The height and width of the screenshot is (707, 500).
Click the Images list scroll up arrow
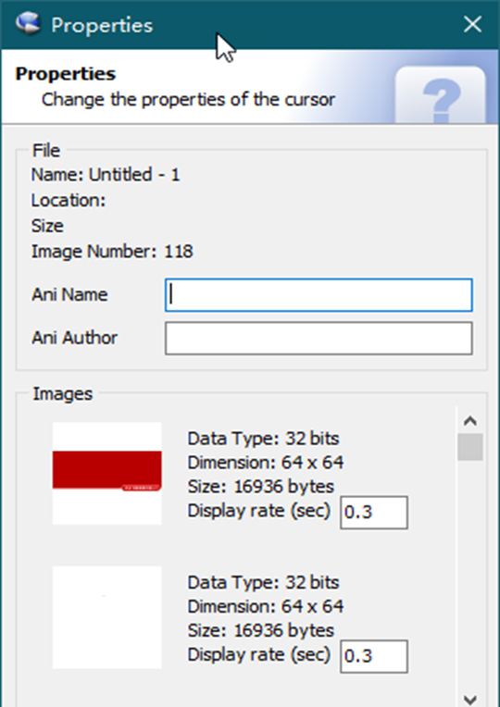pos(470,421)
